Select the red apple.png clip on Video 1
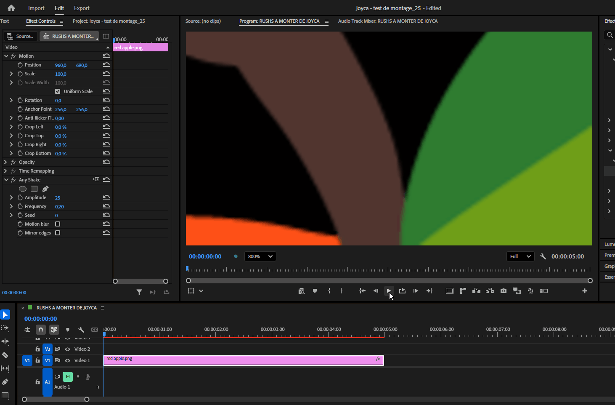The width and height of the screenshot is (615, 405). 244,360
